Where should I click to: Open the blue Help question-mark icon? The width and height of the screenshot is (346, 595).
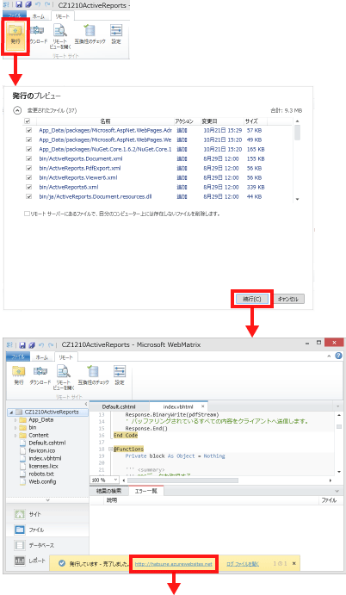click(x=338, y=356)
